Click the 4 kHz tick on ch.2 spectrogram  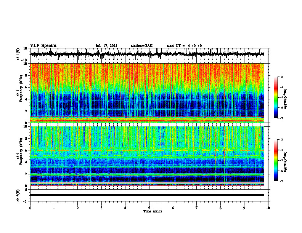pyautogui.click(x=26, y=162)
